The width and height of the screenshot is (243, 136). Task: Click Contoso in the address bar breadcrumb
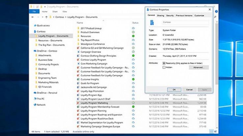click(x=60, y=17)
